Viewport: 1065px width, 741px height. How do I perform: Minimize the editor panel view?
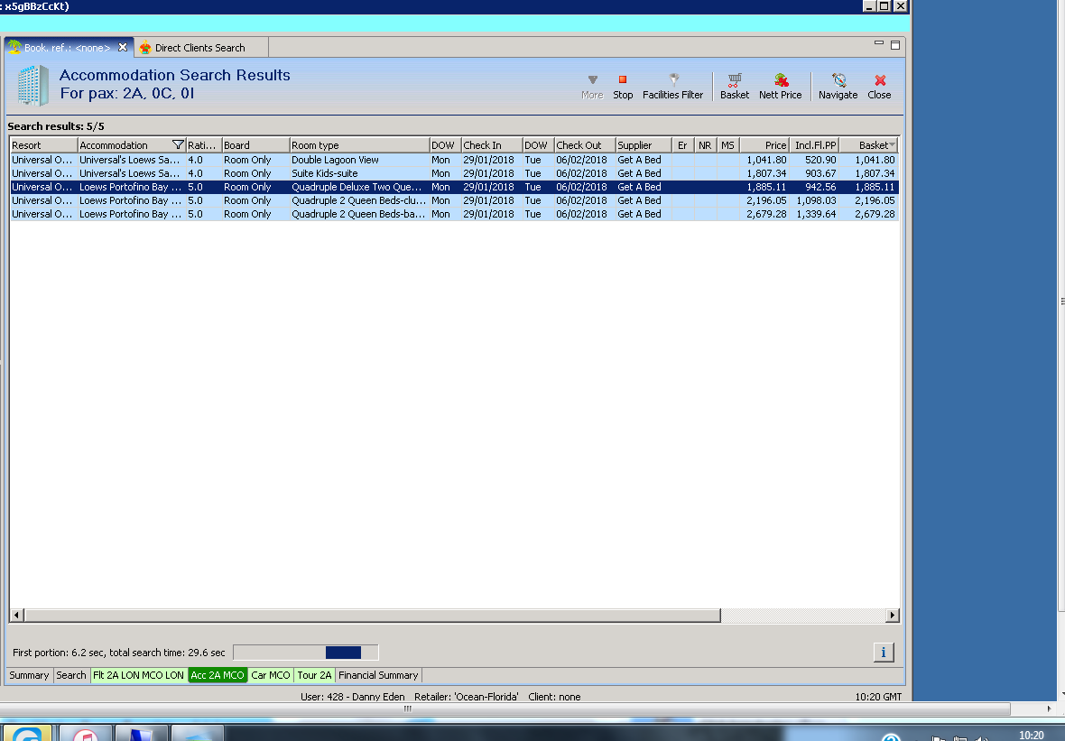(x=879, y=44)
